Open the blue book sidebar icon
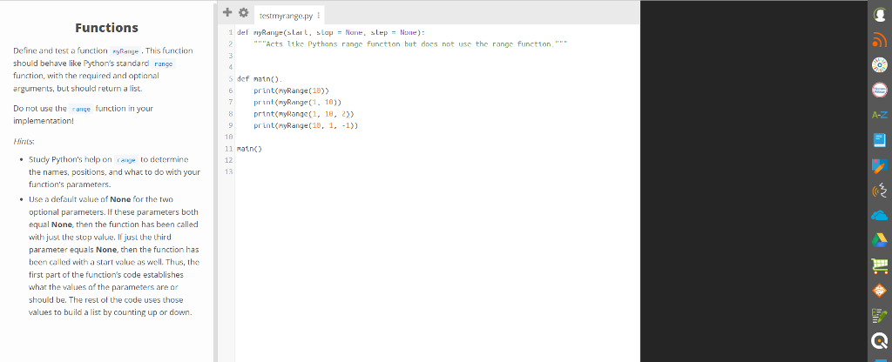The width and height of the screenshot is (892, 362). coord(880,140)
